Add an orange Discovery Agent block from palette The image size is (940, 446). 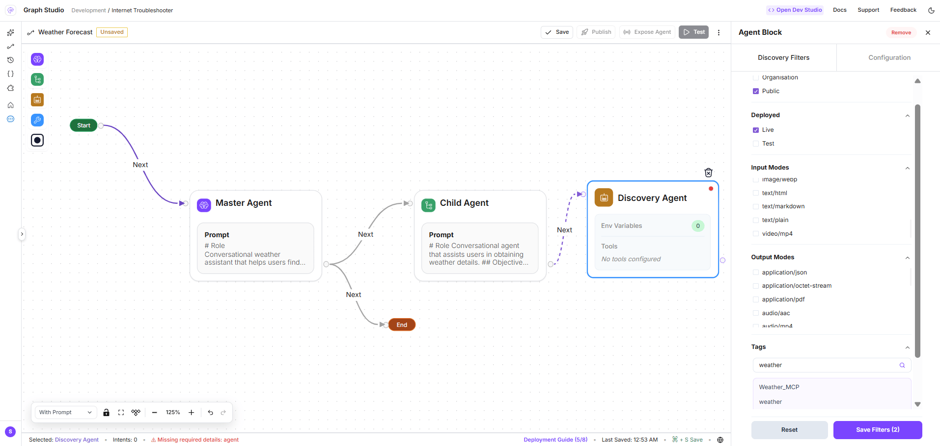37,100
